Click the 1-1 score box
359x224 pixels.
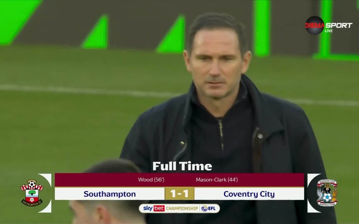click(x=179, y=194)
